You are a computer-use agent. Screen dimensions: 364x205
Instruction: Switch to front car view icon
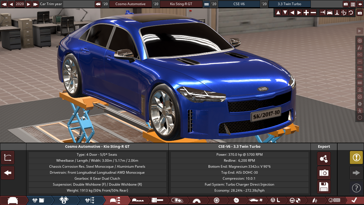point(330,13)
